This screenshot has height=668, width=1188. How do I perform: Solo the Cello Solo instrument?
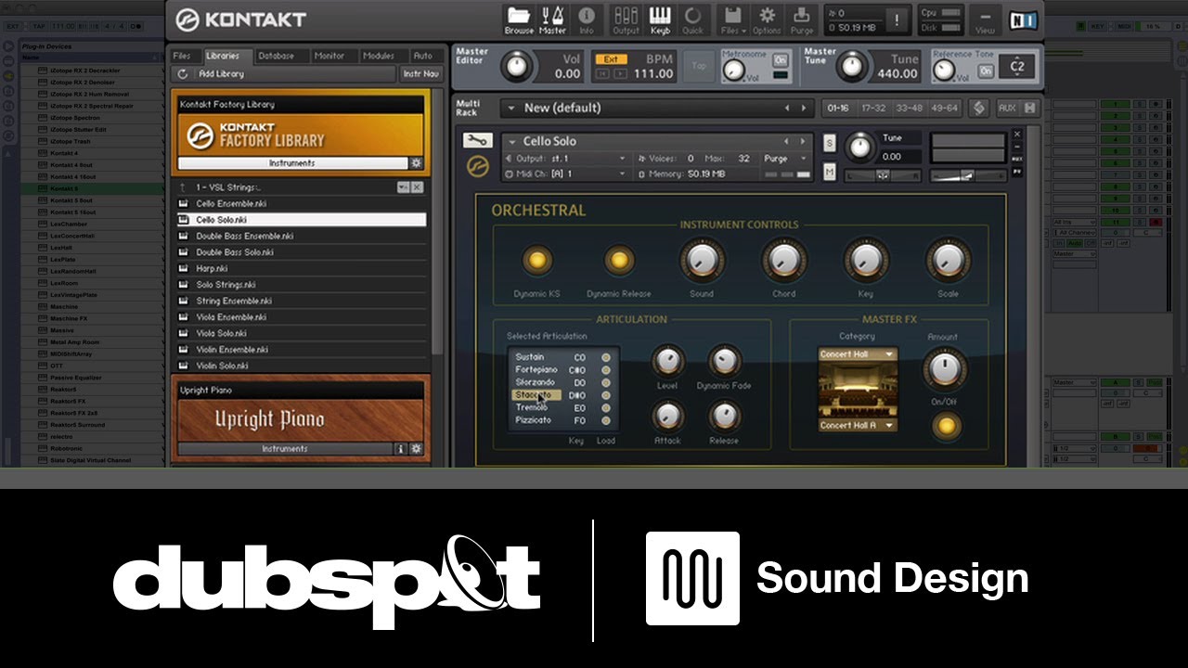tap(830, 143)
